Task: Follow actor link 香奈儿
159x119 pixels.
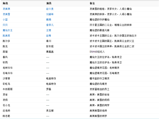Action: pyautogui.click(x=50, y=25)
